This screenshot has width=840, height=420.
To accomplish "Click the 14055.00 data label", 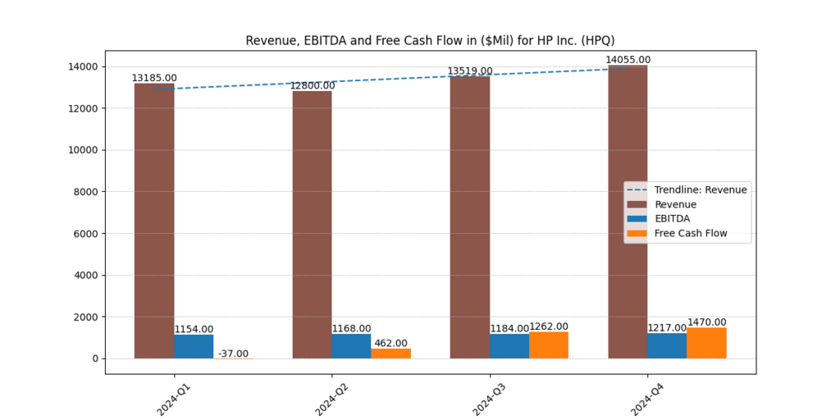I will [628, 59].
